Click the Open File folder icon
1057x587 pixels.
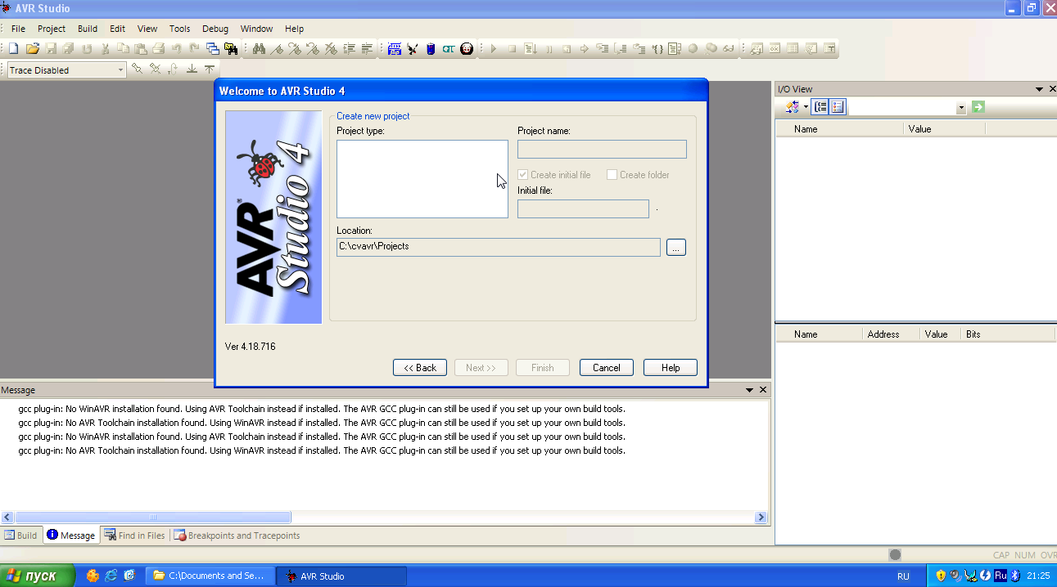pyautogui.click(x=33, y=49)
